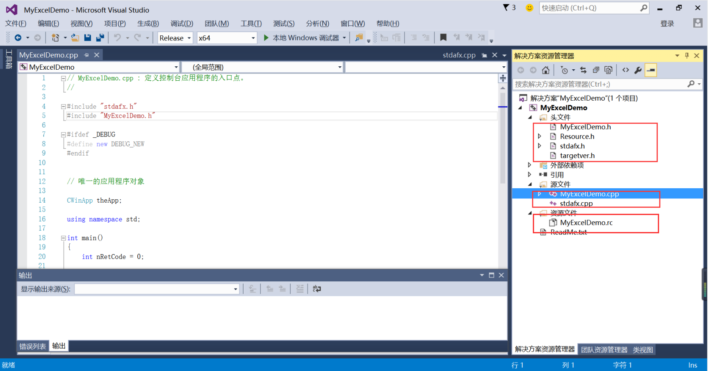This screenshot has width=708, height=371.
Task: Click the Open File folder icon
Action: coord(75,38)
